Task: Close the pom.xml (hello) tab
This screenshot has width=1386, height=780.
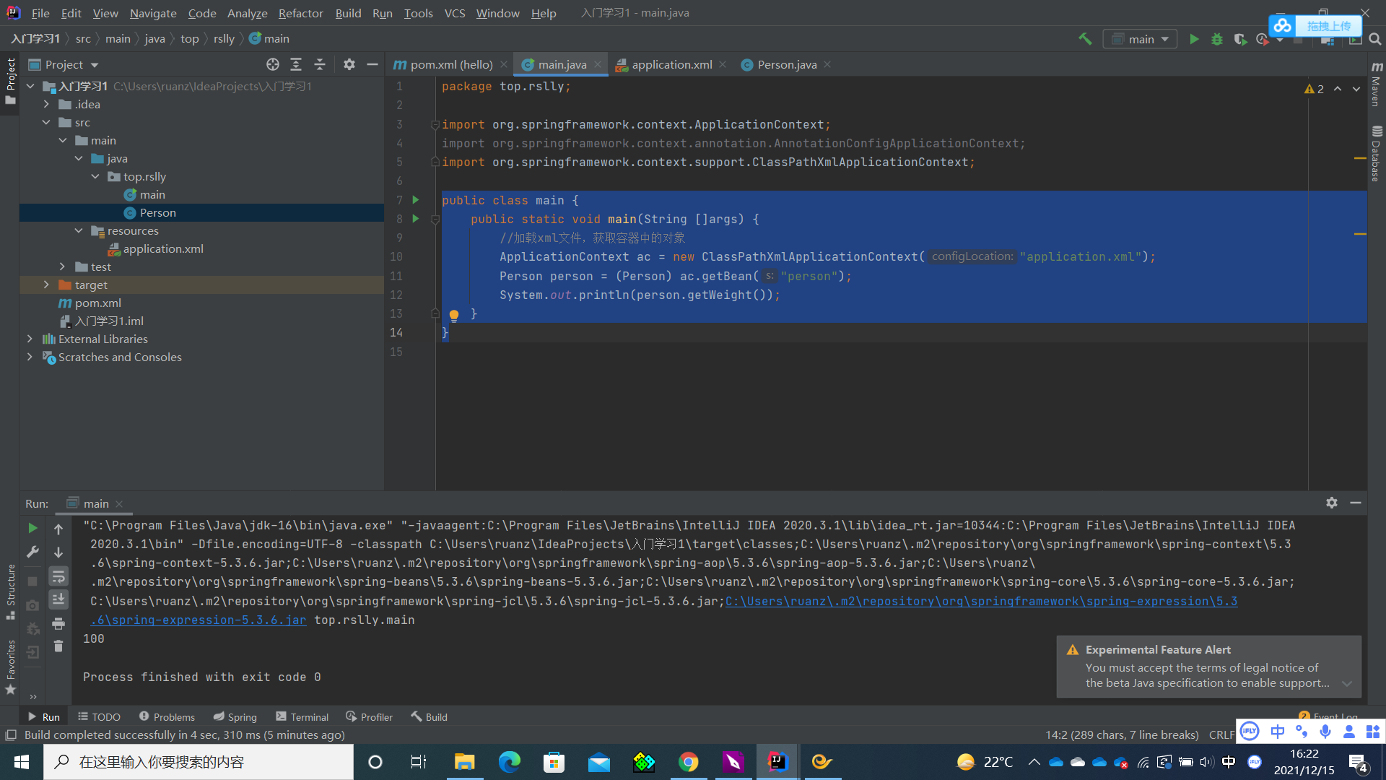Action: click(504, 64)
